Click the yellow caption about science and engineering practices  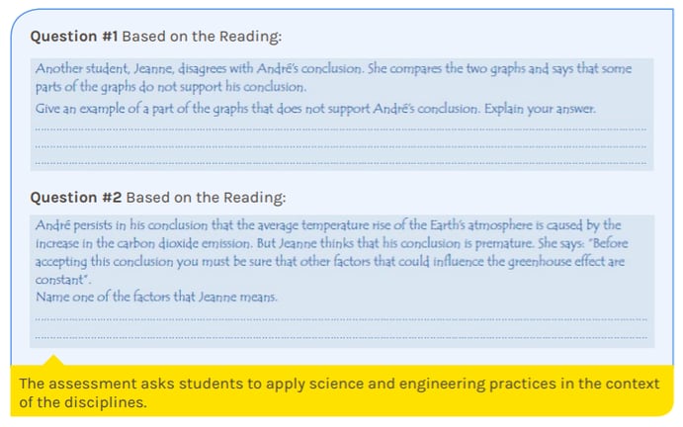pos(339,392)
